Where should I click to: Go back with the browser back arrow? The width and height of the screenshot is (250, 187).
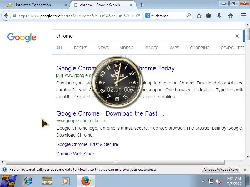[6, 16]
